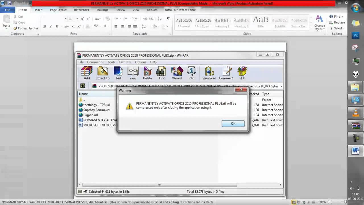Click the Format Painter brush in Word
364x205 pixels.
coord(15,28)
